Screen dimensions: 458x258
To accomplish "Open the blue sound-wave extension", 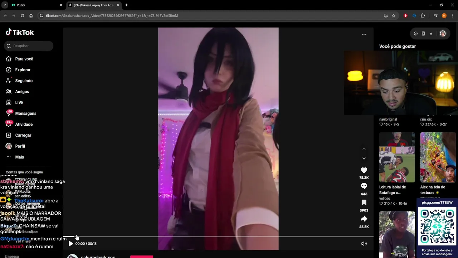I will point(414,16).
